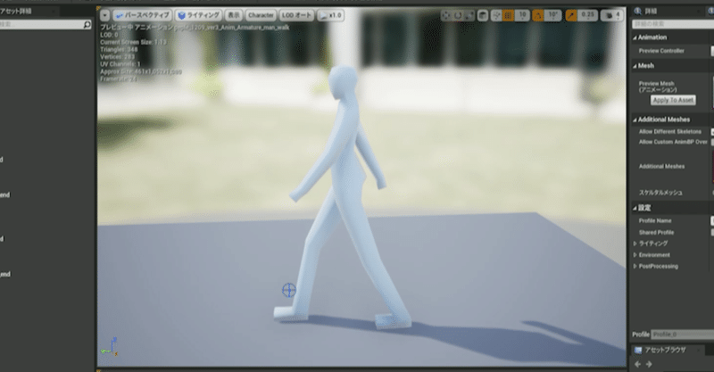Click the 詳細 panel search field

(673, 24)
